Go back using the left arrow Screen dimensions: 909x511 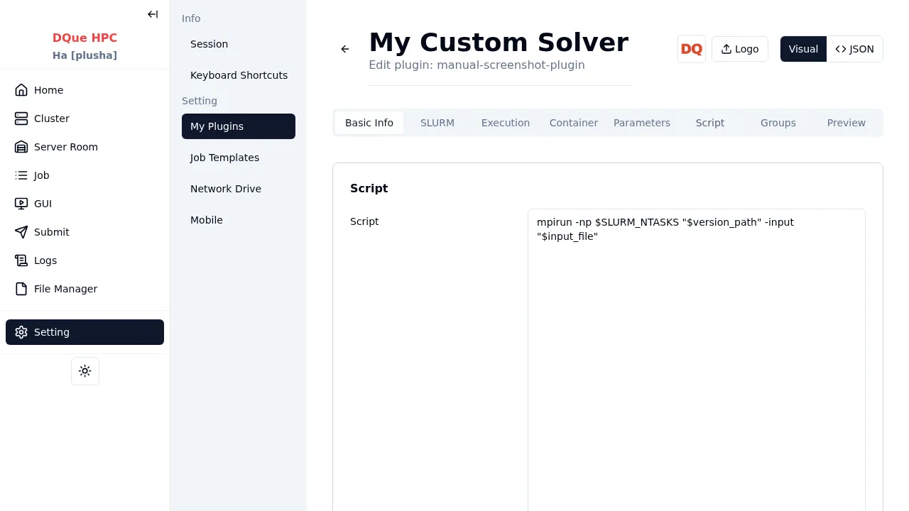pos(345,49)
